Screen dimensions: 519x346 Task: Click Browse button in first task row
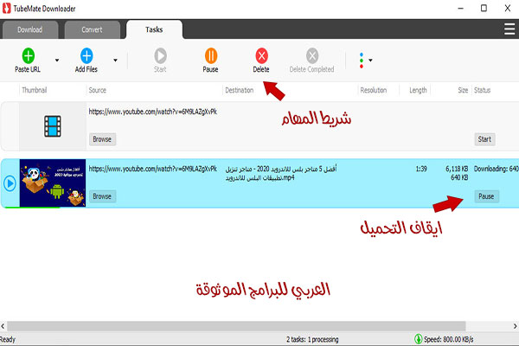tap(102, 139)
